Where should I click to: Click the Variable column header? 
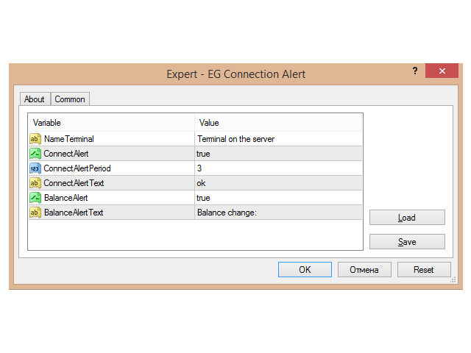111,123
